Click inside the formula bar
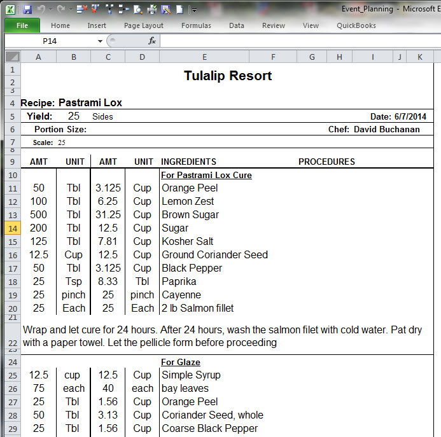The width and height of the screenshot is (441, 437). point(300,41)
